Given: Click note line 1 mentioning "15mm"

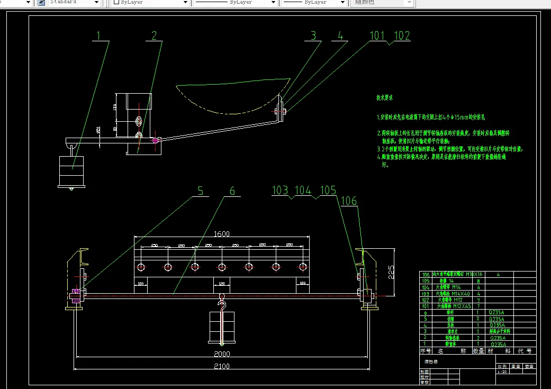Looking at the screenshot, I should [431, 117].
